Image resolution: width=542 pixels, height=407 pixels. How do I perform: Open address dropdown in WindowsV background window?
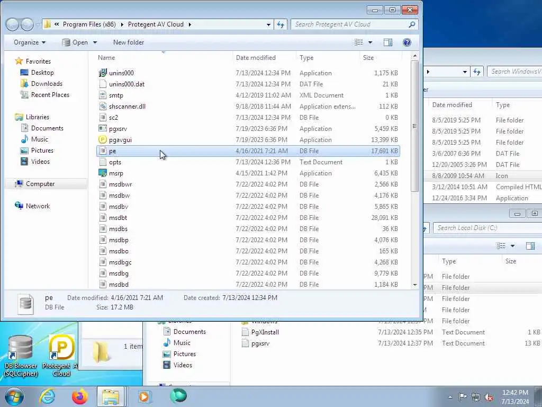point(465,72)
